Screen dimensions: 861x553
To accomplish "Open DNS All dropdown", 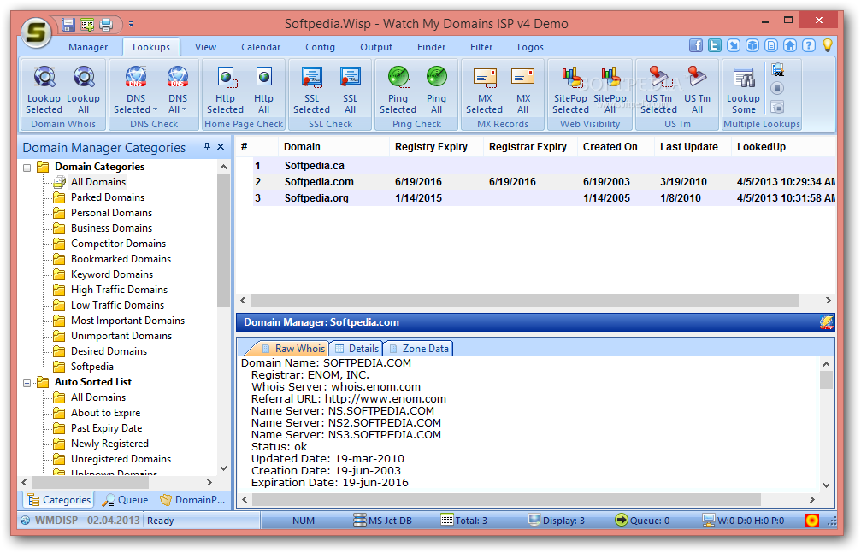I will click(177, 90).
